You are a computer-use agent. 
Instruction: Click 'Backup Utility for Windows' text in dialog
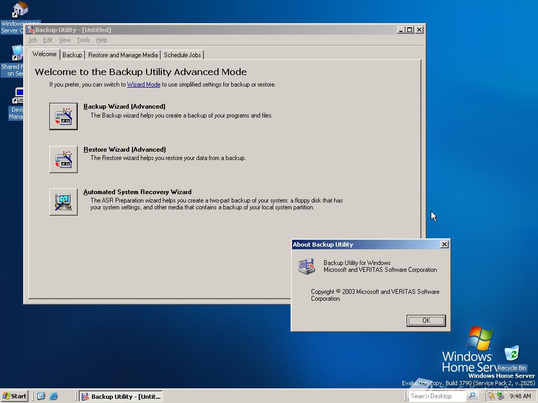[357, 263]
